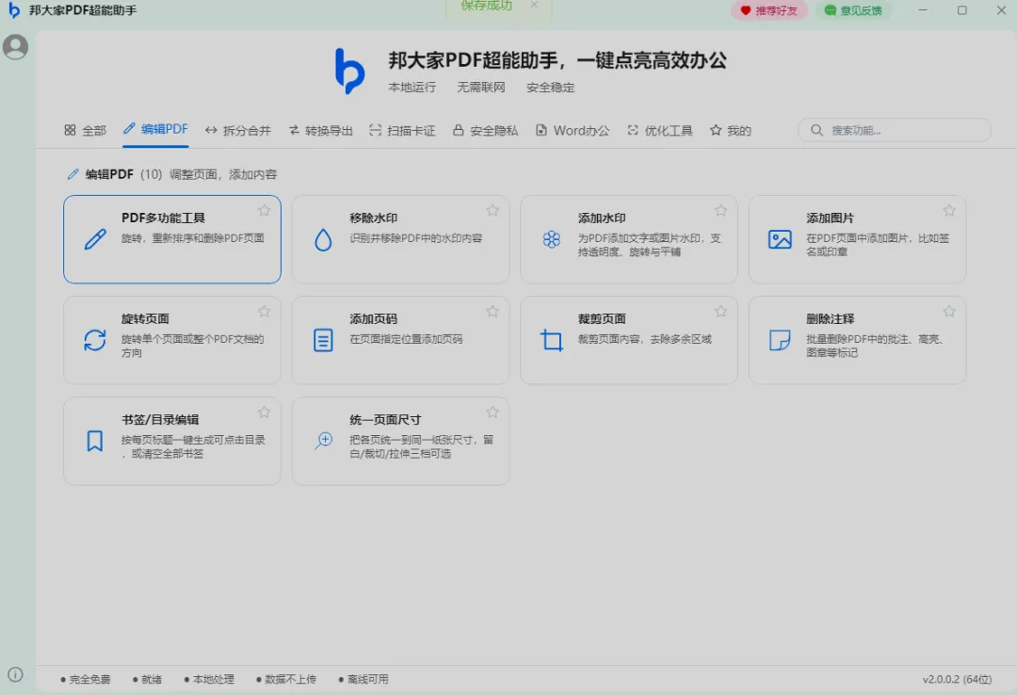The width and height of the screenshot is (1017, 695).
Task: Switch to the 全部 tab
Action: pos(85,131)
